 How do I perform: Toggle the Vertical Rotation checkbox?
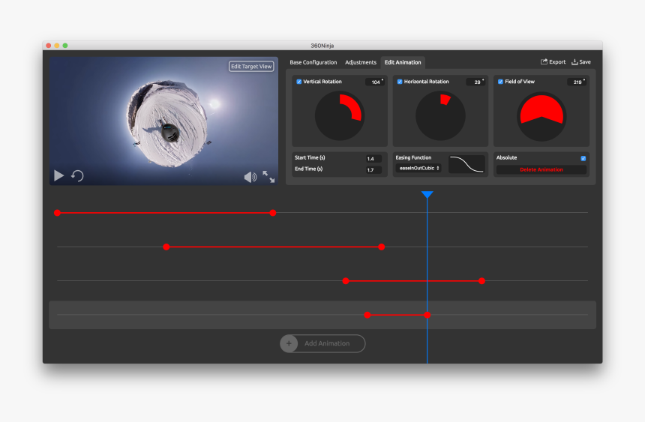point(299,82)
